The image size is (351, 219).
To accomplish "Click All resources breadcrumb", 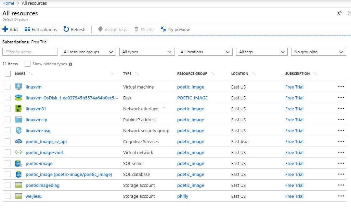I will 34,3.
